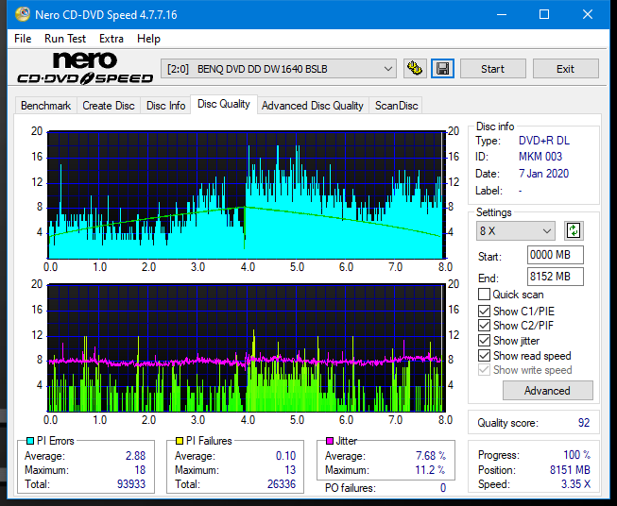
Task: Click the Position value 8151 MB
Action: click(x=570, y=470)
